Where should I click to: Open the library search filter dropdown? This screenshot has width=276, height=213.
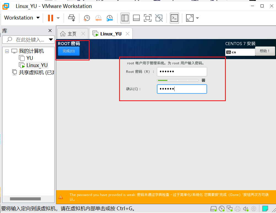(51, 40)
